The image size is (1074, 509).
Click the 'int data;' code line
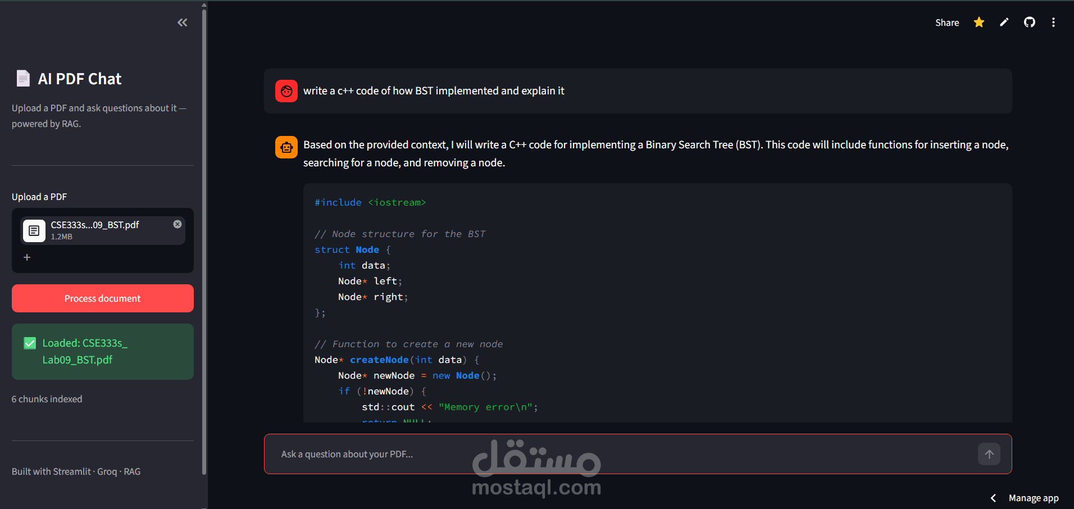364,265
